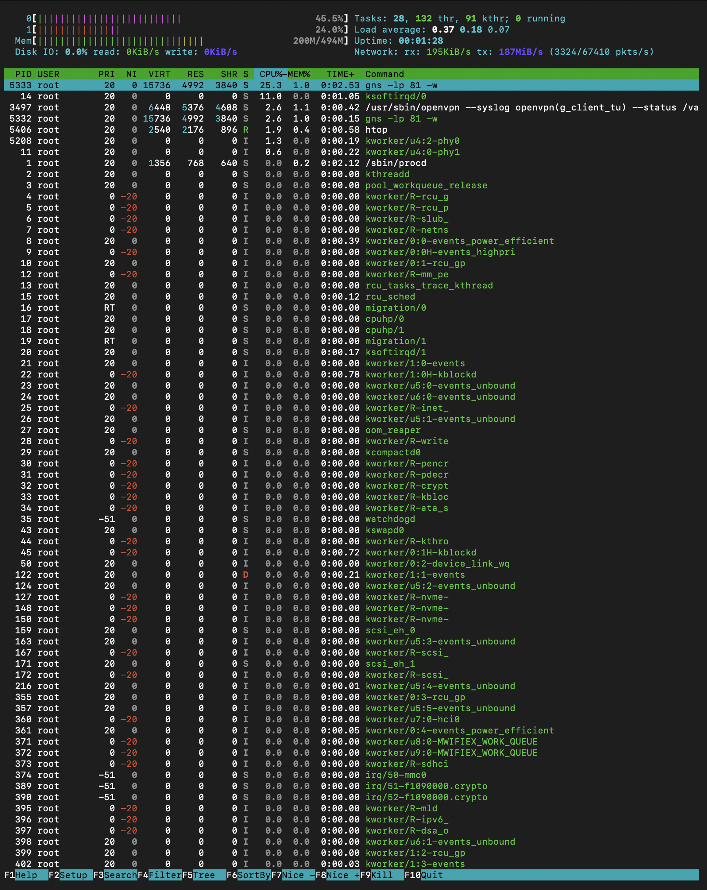This screenshot has width=707, height=890.
Task: Click F10 Quit in the footer
Action: pos(431,875)
